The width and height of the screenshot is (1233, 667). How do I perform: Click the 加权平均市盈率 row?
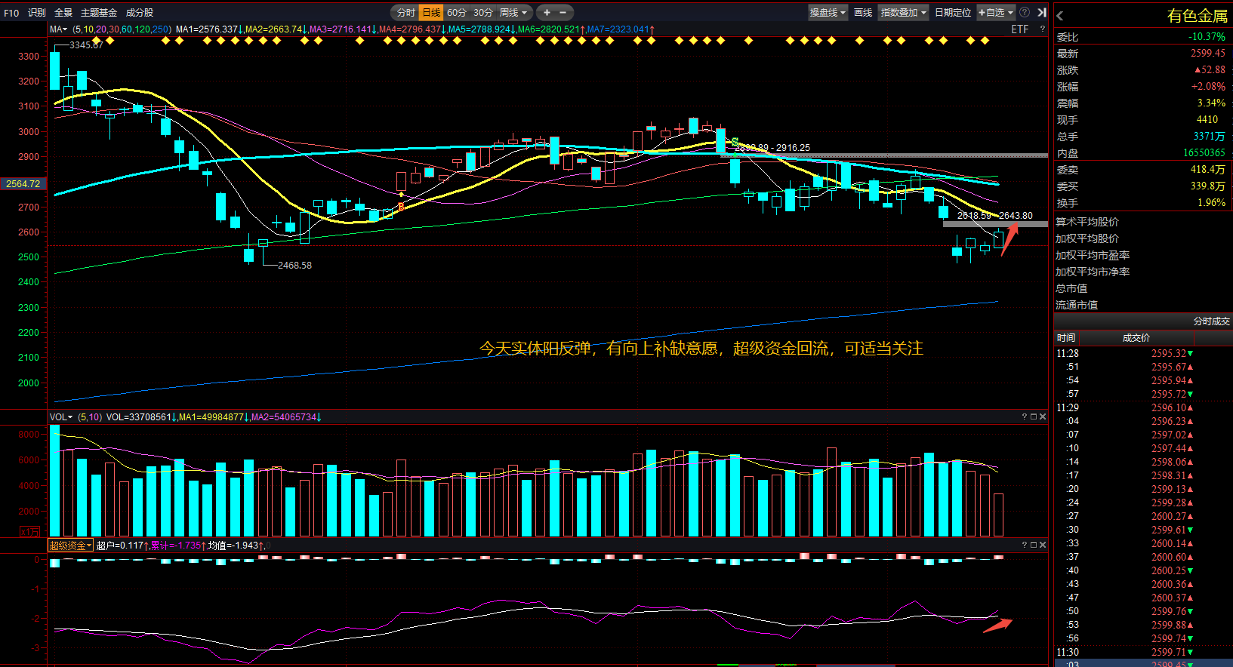[x=1142, y=255]
